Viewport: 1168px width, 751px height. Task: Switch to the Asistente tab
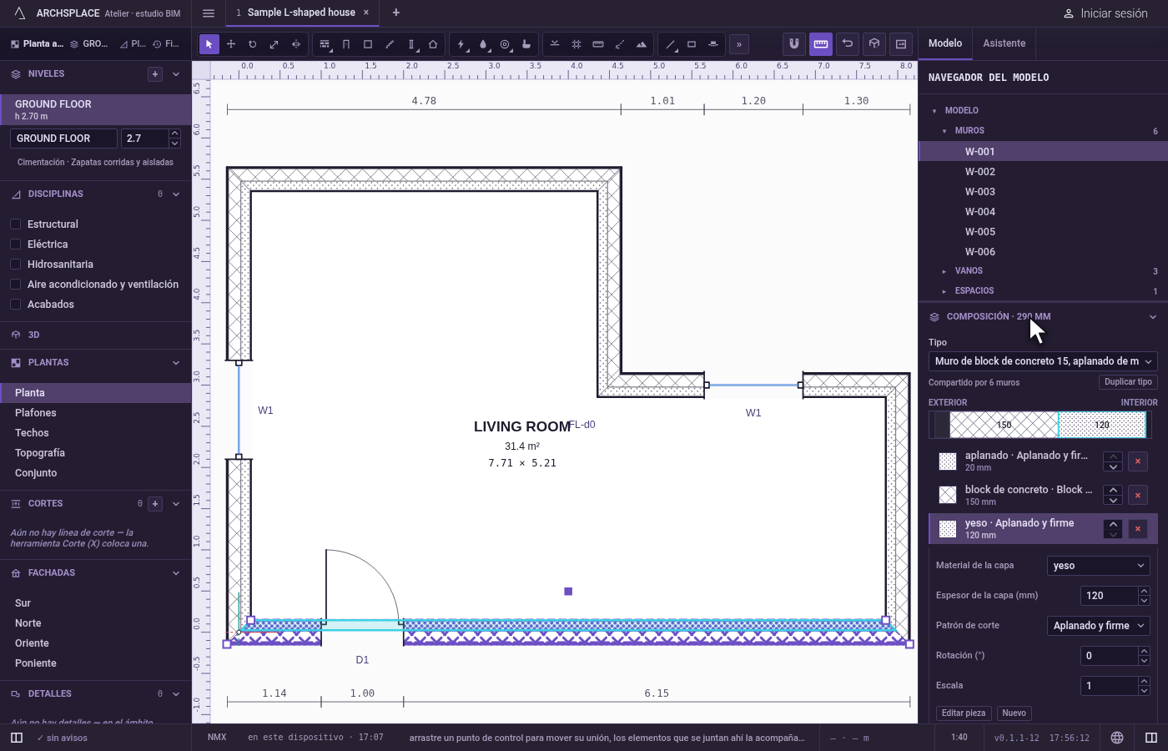tap(1004, 43)
